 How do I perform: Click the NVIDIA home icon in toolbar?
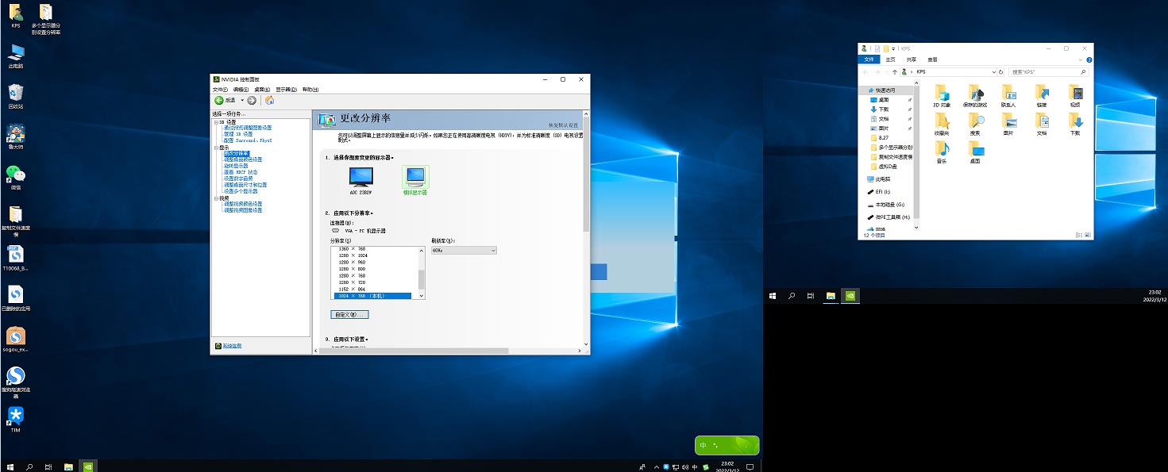click(269, 101)
